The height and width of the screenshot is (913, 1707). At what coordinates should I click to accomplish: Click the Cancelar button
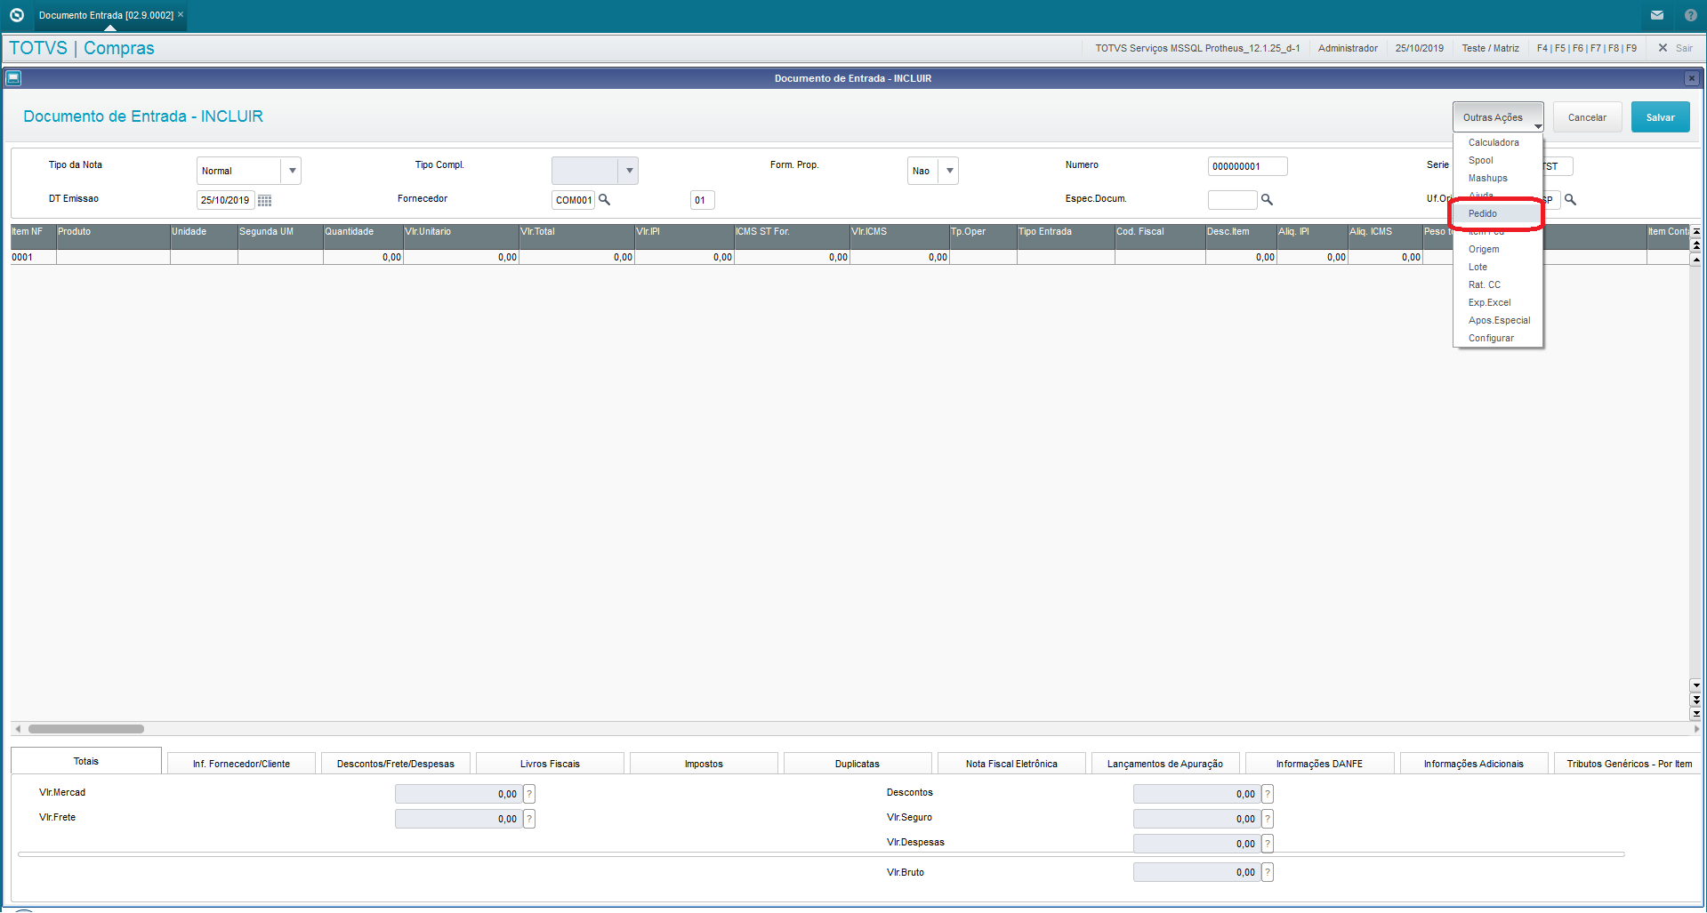point(1587,117)
